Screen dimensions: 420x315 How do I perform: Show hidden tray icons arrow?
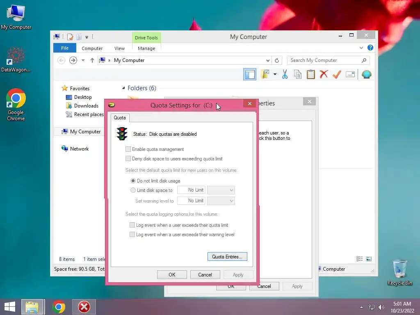[362, 307]
